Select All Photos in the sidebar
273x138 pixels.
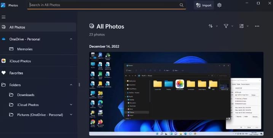click(x=38, y=27)
